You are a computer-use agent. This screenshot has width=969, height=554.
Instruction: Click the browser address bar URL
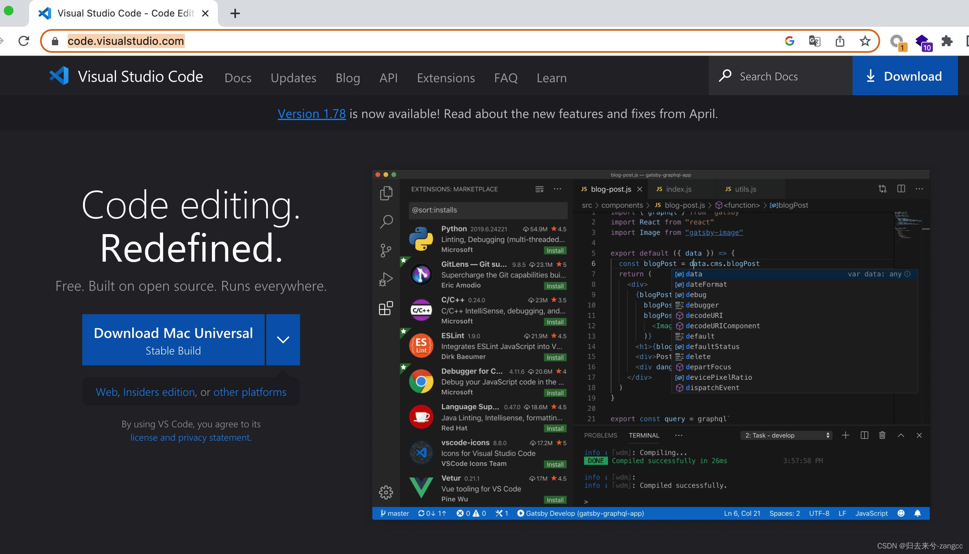tap(125, 41)
